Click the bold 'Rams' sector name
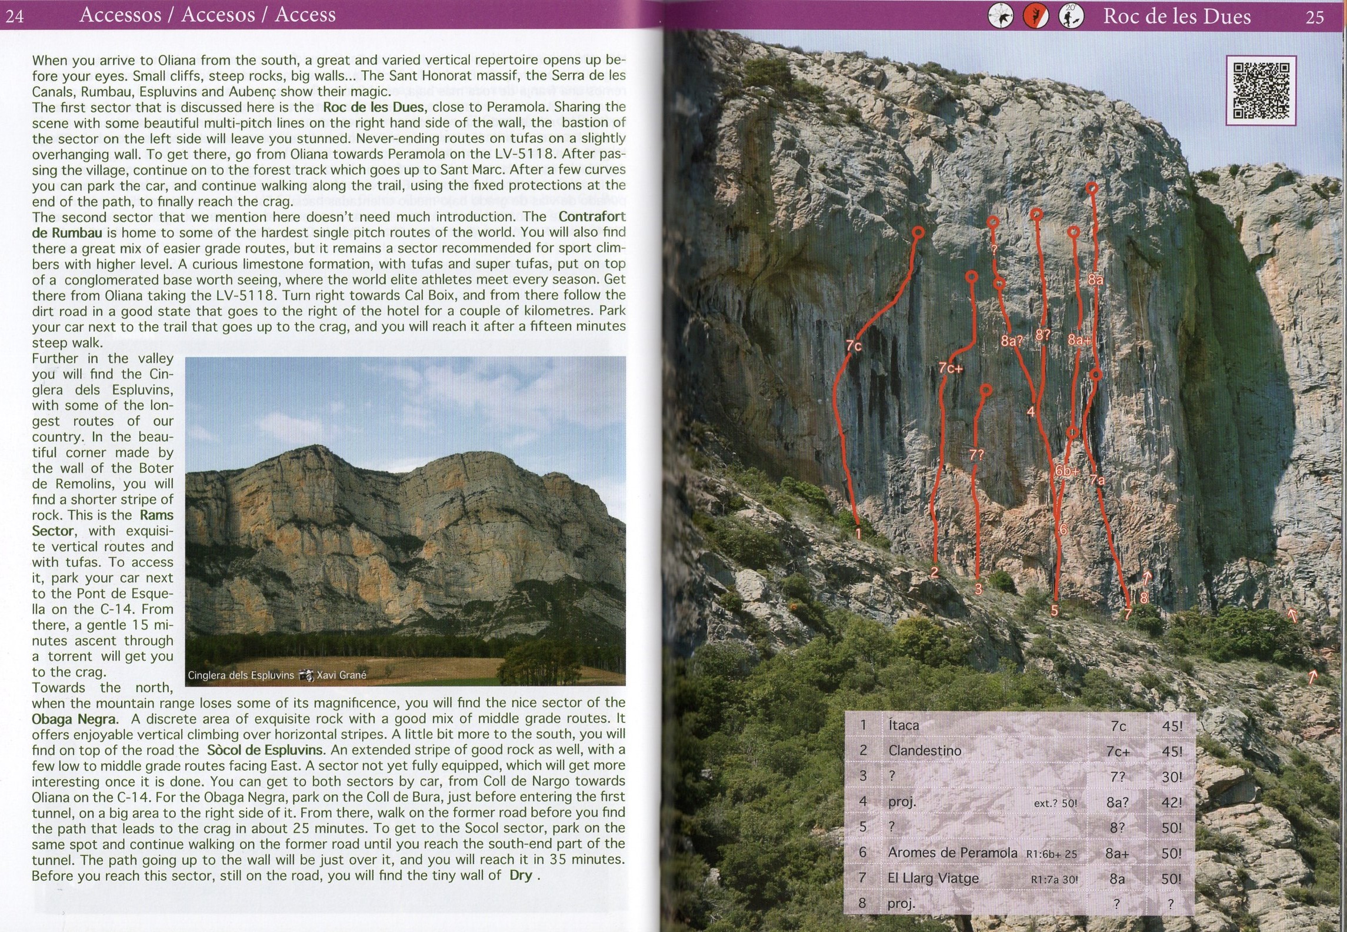The width and height of the screenshot is (1347, 932). pyautogui.click(x=156, y=515)
